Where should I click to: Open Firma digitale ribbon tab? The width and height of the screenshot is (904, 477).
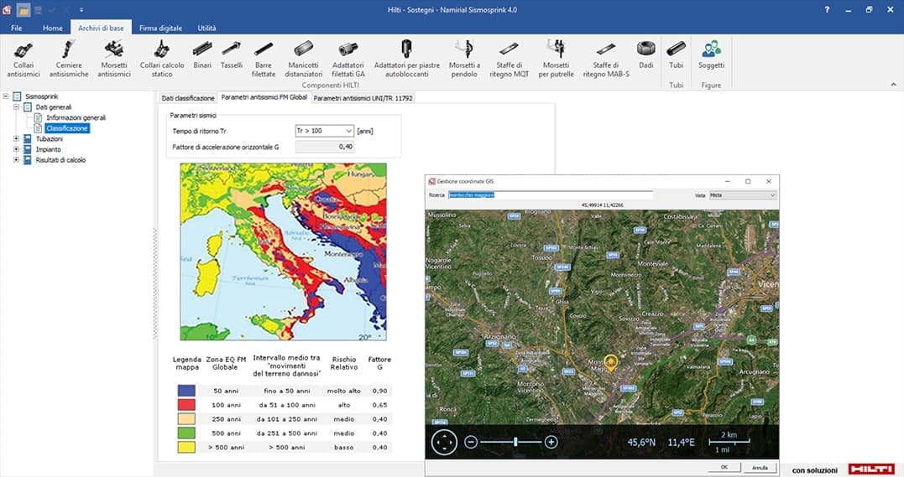(160, 28)
